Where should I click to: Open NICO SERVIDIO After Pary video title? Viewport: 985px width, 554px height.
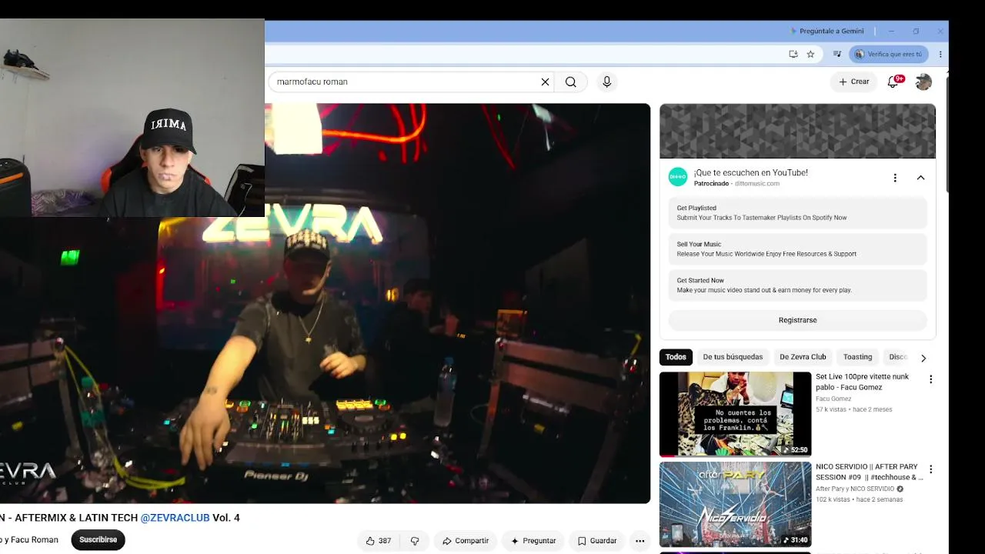[x=869, y=472]
